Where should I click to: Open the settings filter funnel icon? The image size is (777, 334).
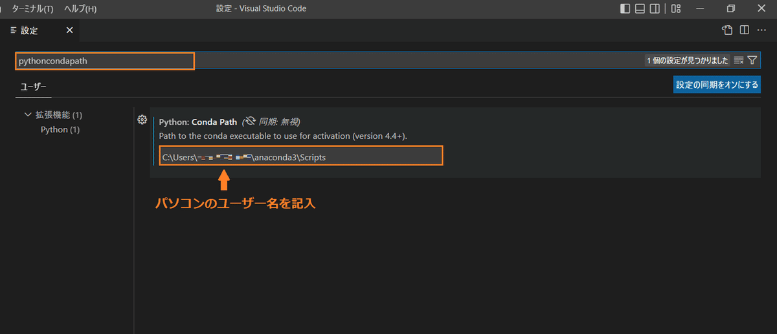(752, 60)
